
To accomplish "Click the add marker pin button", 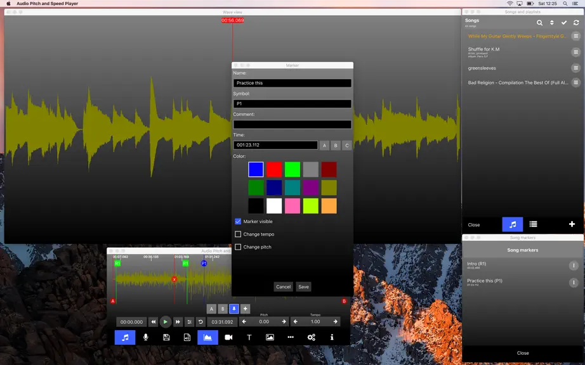I will point(234,309).
